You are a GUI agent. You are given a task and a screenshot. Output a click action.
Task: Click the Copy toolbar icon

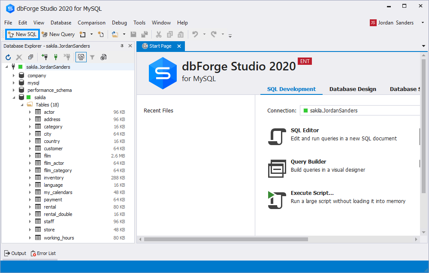tap(169, 34)
